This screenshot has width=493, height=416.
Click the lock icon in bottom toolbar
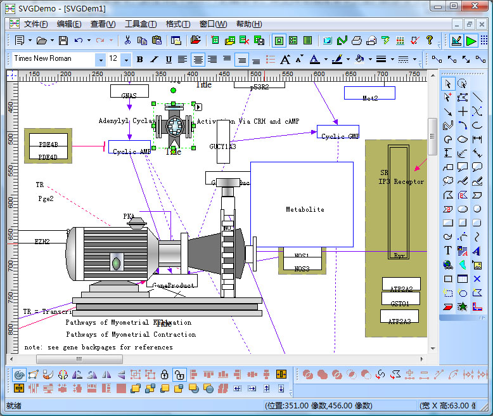164,374
